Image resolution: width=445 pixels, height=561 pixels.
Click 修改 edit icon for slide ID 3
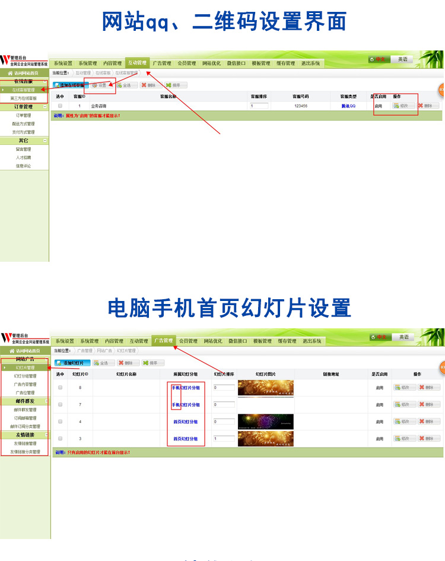click(x=398, y=438)
